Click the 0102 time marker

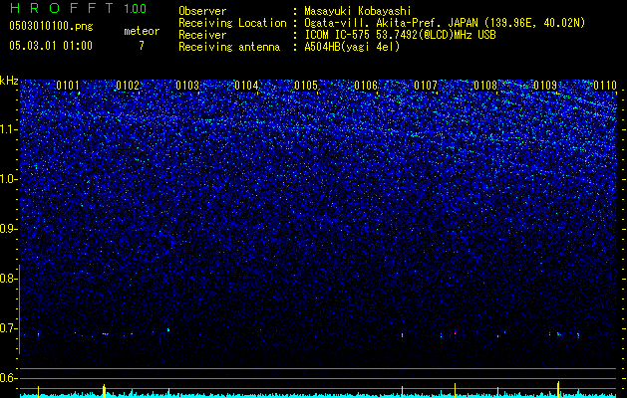pos(128,86)
